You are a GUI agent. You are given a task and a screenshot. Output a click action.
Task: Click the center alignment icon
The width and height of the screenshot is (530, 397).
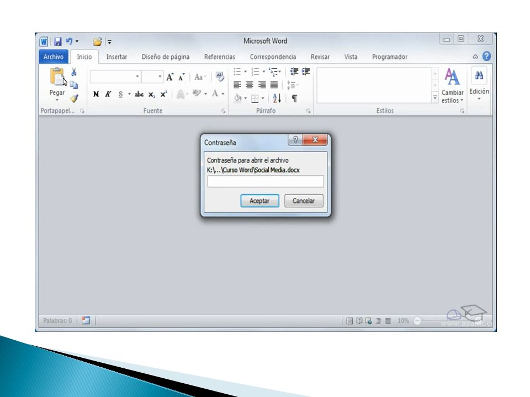(x=250, y=85)
